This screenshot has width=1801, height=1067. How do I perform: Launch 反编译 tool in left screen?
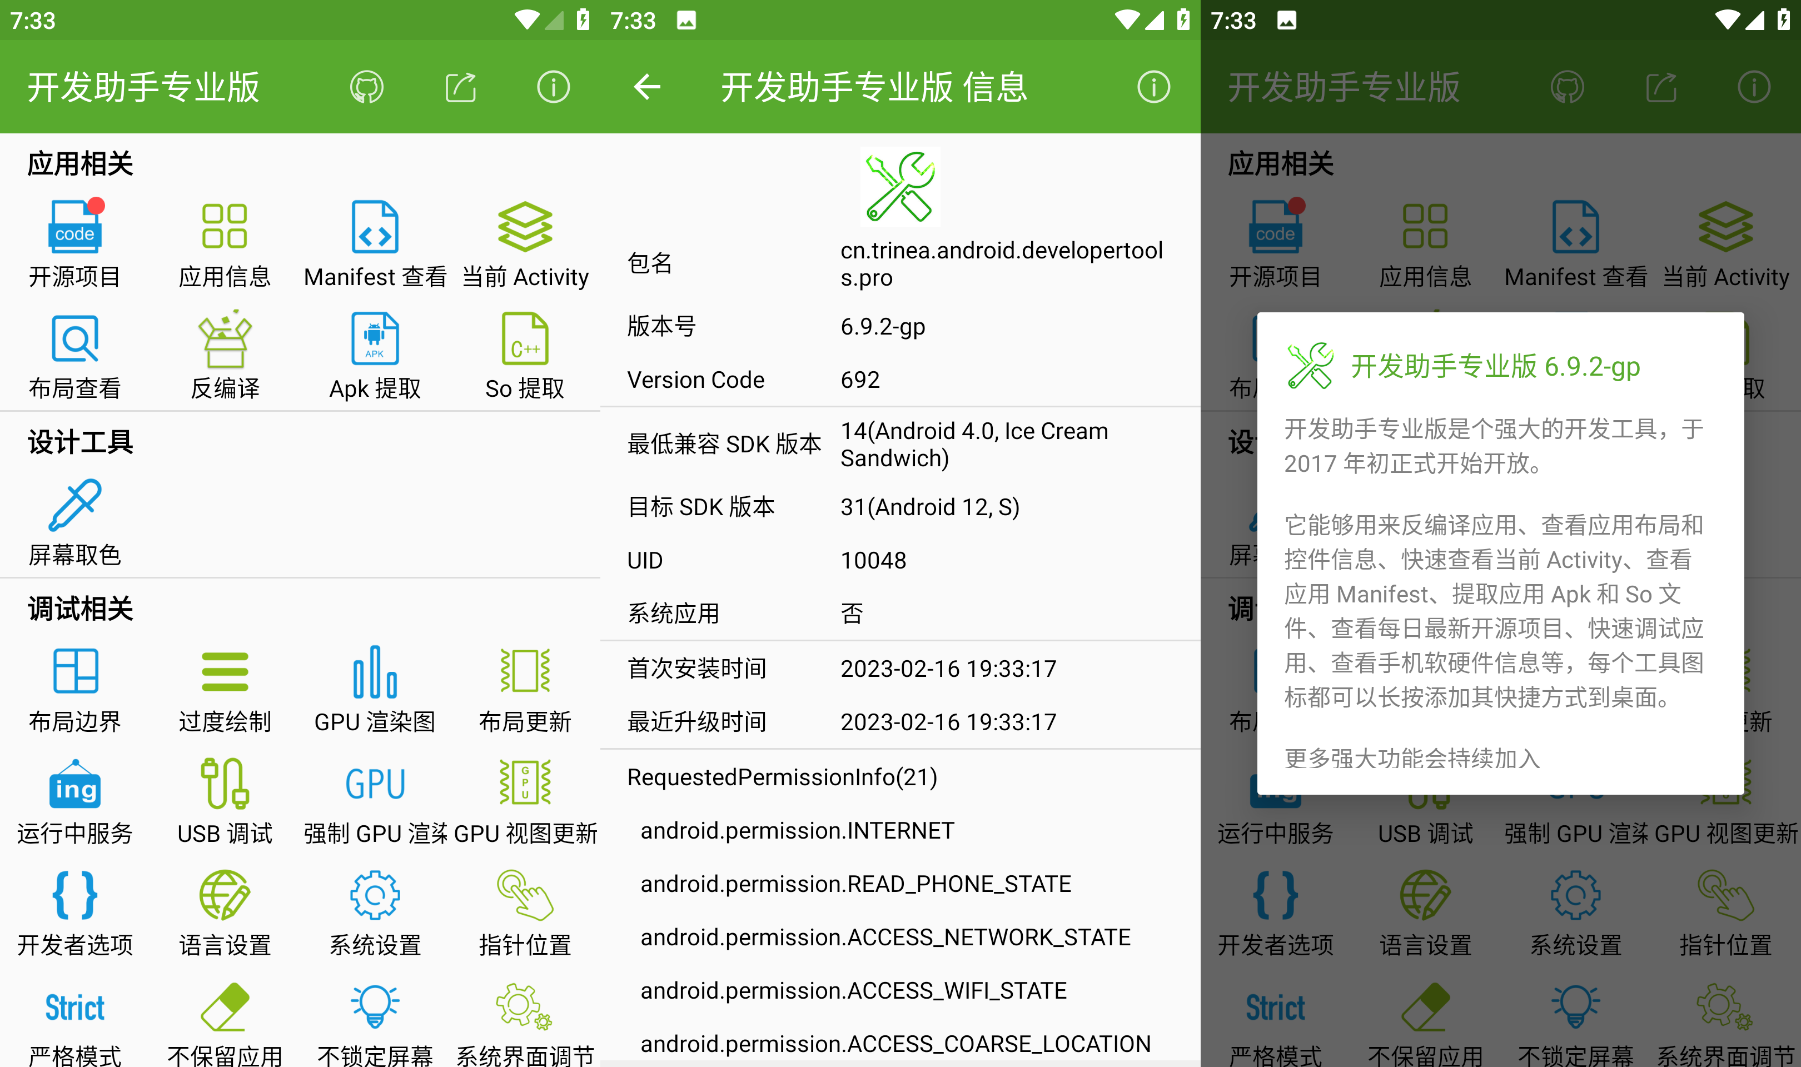[x=225, y=357]
